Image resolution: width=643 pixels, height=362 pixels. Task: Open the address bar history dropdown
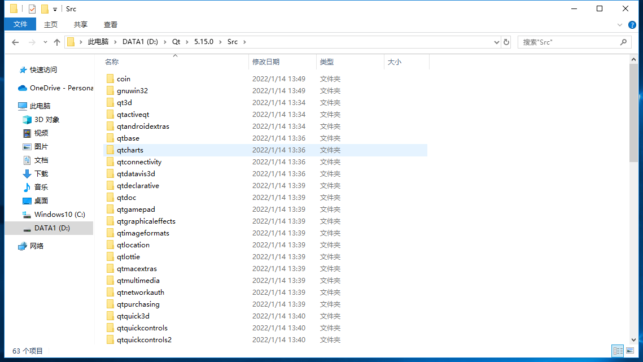496,42
